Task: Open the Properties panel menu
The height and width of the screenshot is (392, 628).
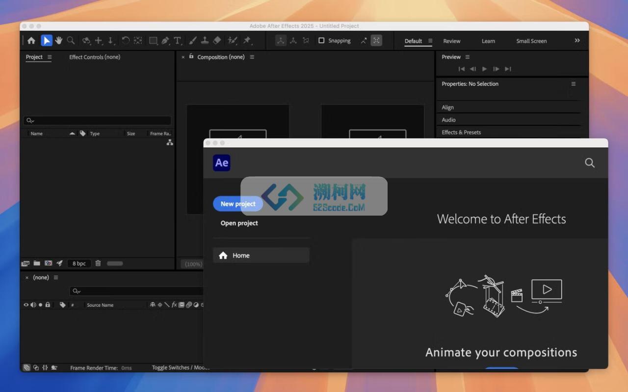Action: [573, 84]
